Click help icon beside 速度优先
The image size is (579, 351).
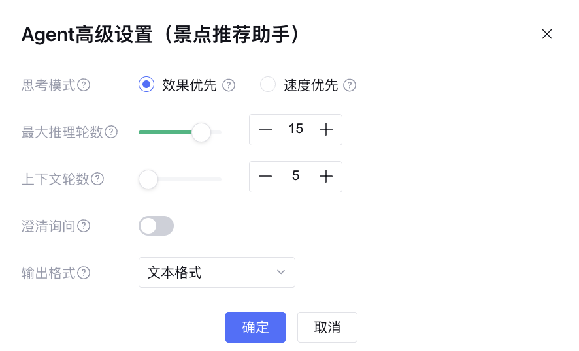point(350,85)
